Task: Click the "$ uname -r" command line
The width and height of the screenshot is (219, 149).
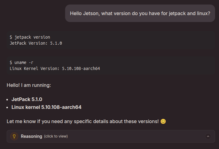Action: click(x=22, y=63)
